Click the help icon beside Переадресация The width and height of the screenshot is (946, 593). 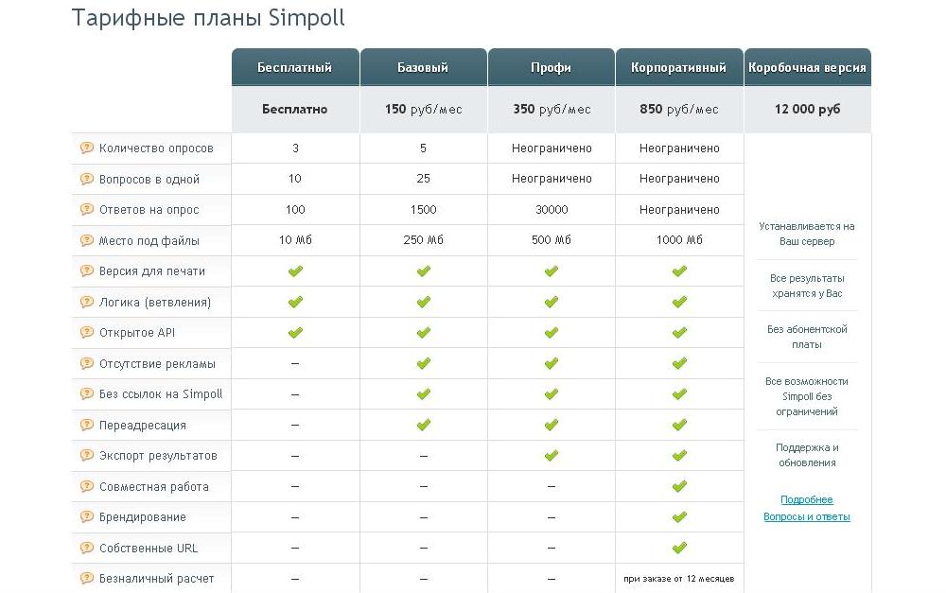click(x=87, y=425)
